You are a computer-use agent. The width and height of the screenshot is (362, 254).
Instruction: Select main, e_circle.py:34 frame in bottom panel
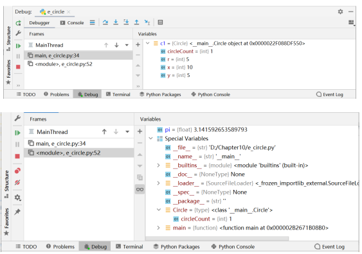(x=79, y=144)
